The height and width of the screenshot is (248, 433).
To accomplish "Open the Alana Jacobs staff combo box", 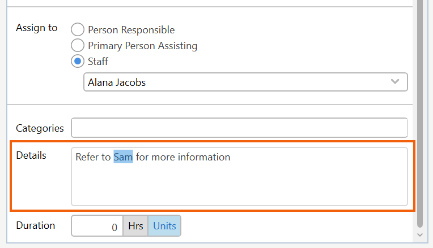I will click(x=238, y=82).
